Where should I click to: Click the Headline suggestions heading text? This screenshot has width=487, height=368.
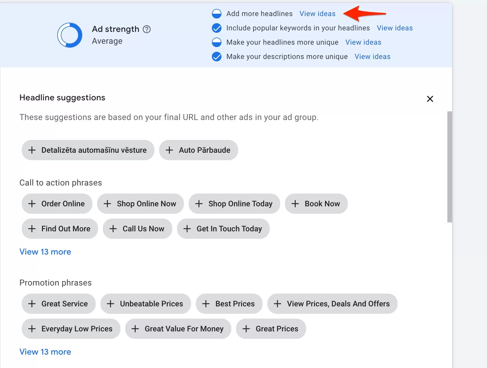coord(62,98)
